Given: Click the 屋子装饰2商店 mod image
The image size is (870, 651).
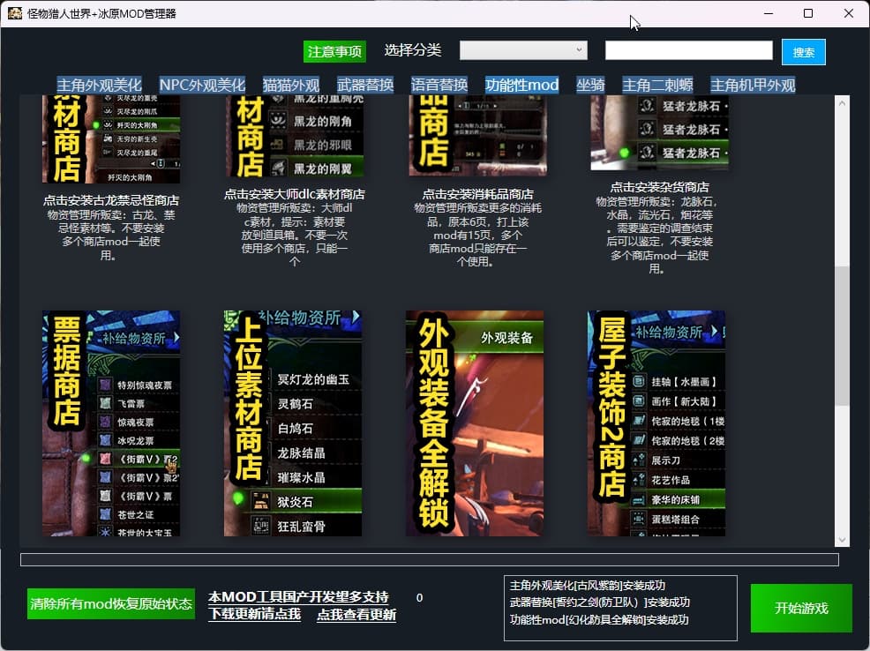Looking at the screenshot, I should pos(656,423).
